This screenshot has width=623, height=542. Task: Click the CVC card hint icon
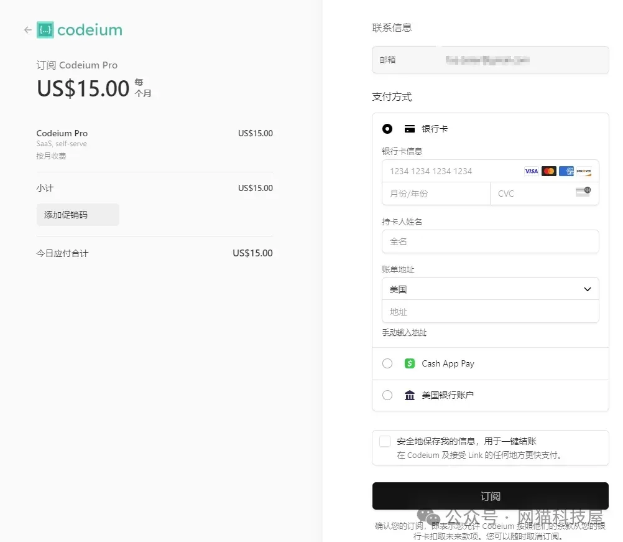(x=583, y=192)
